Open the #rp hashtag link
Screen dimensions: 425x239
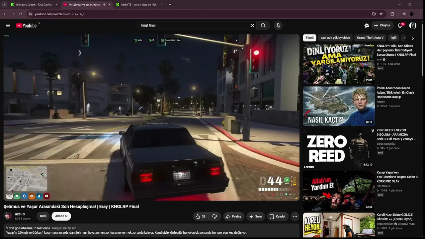(74, 228)
